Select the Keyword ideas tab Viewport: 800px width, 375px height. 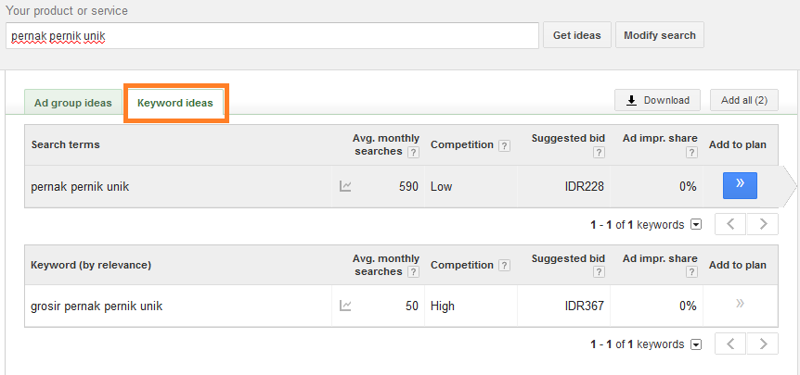175,103
